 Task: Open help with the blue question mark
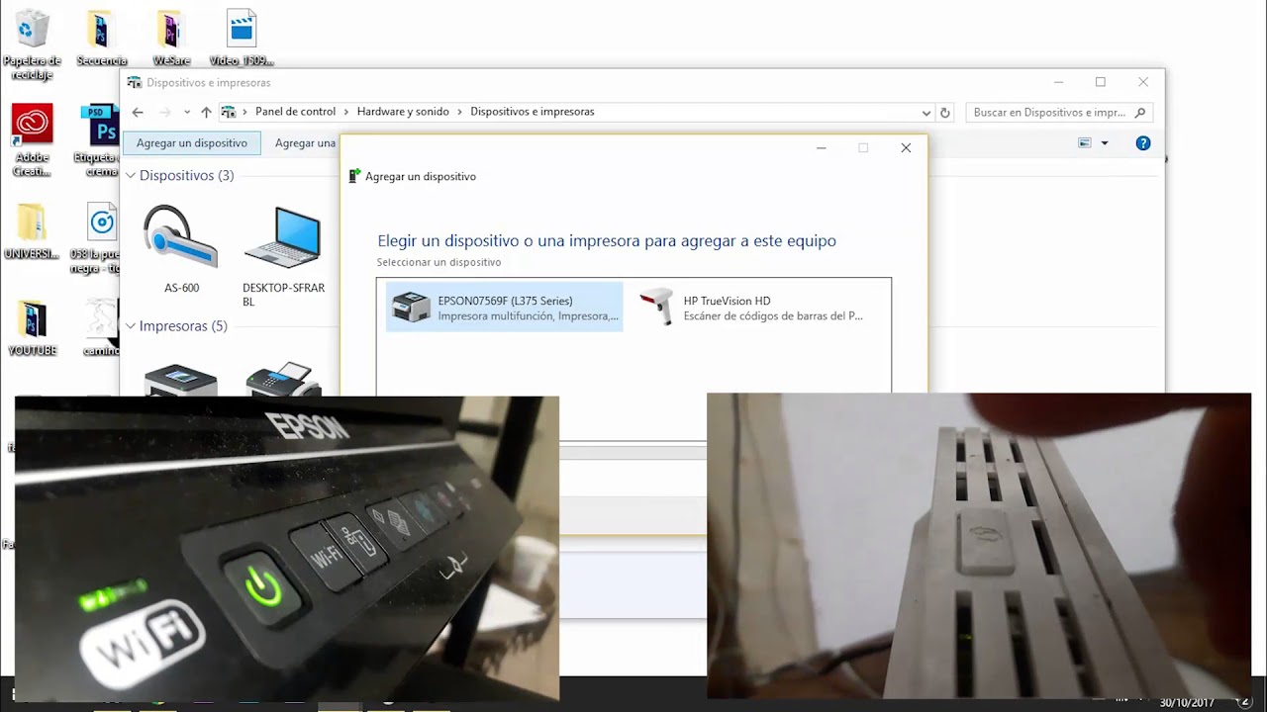click(1143, 143)
